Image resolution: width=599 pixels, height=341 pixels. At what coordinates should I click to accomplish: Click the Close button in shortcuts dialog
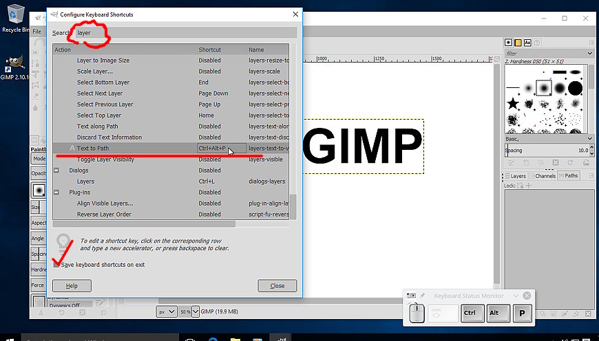pos(277,286)
